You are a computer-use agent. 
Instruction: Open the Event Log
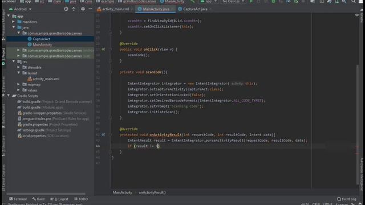click(x=346, y=199)
